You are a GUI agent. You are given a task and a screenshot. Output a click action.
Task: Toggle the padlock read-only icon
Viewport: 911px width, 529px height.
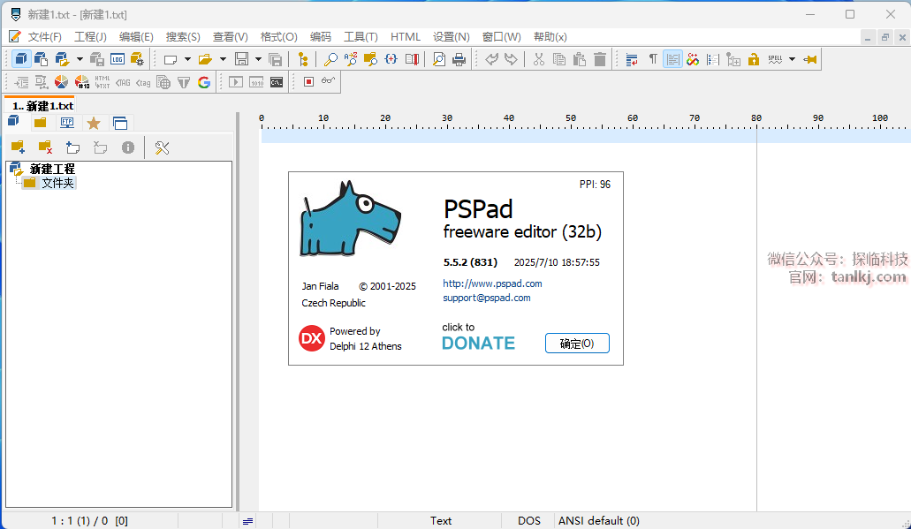click(754, 59)
